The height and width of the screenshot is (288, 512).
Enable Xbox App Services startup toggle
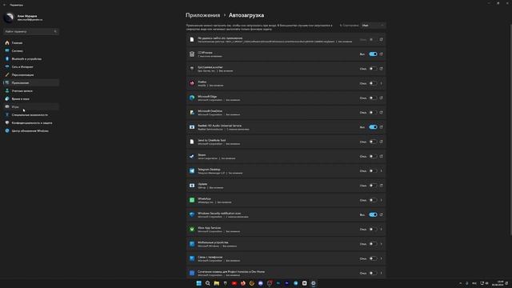point(374,230)
